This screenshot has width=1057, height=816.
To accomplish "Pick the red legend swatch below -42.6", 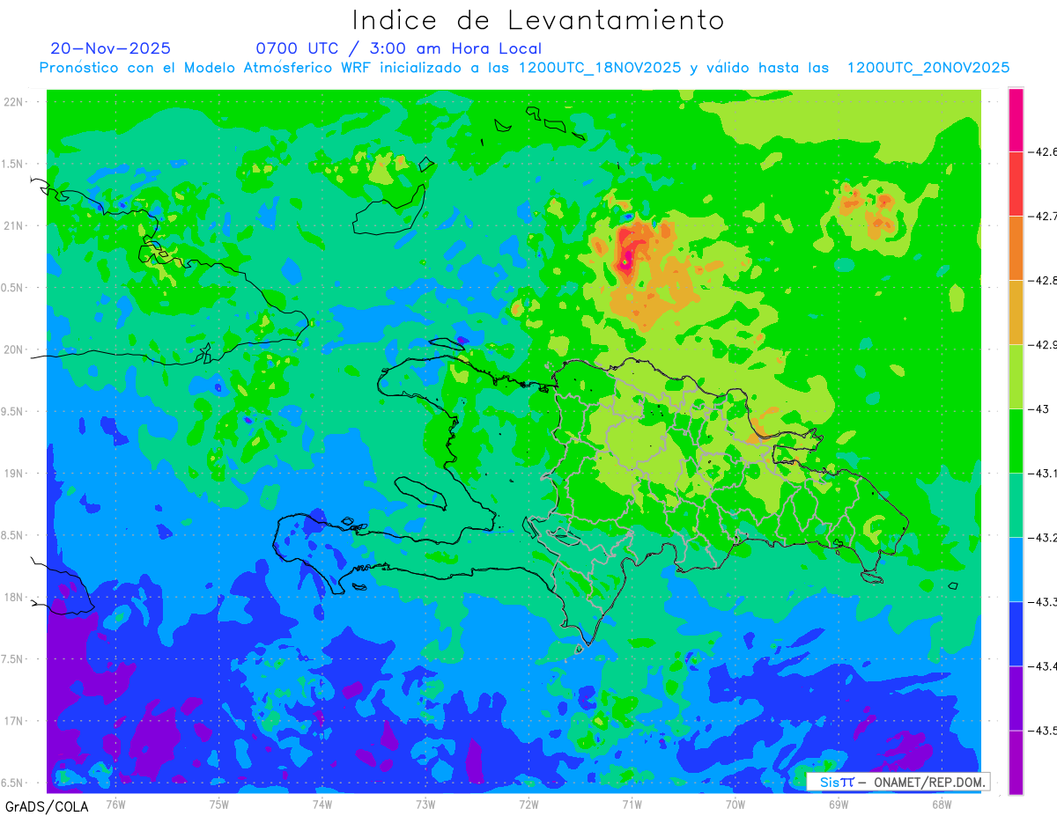I will [1016, 183].
